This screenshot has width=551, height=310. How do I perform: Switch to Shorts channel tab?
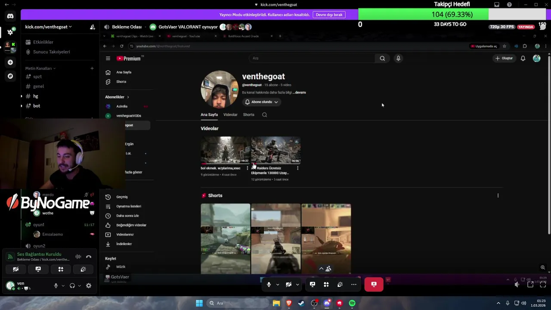tap(249, 115)
